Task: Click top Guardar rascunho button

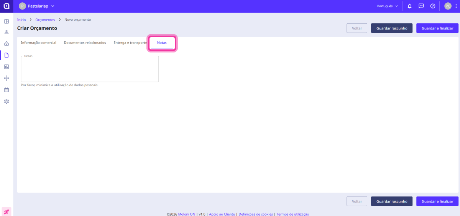Action: point(391,28)
